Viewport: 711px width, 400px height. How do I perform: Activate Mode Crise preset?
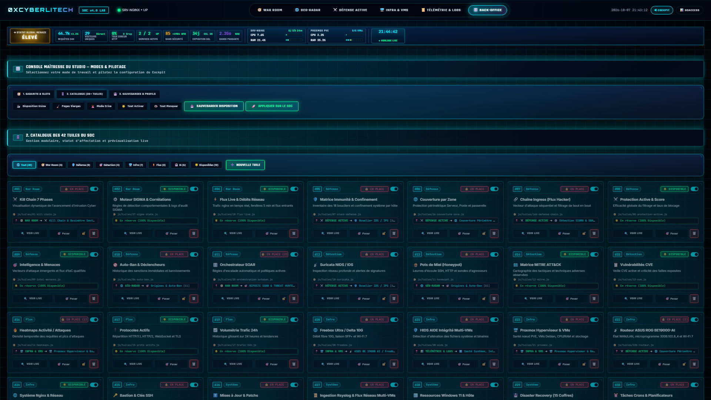pos(101,106)
